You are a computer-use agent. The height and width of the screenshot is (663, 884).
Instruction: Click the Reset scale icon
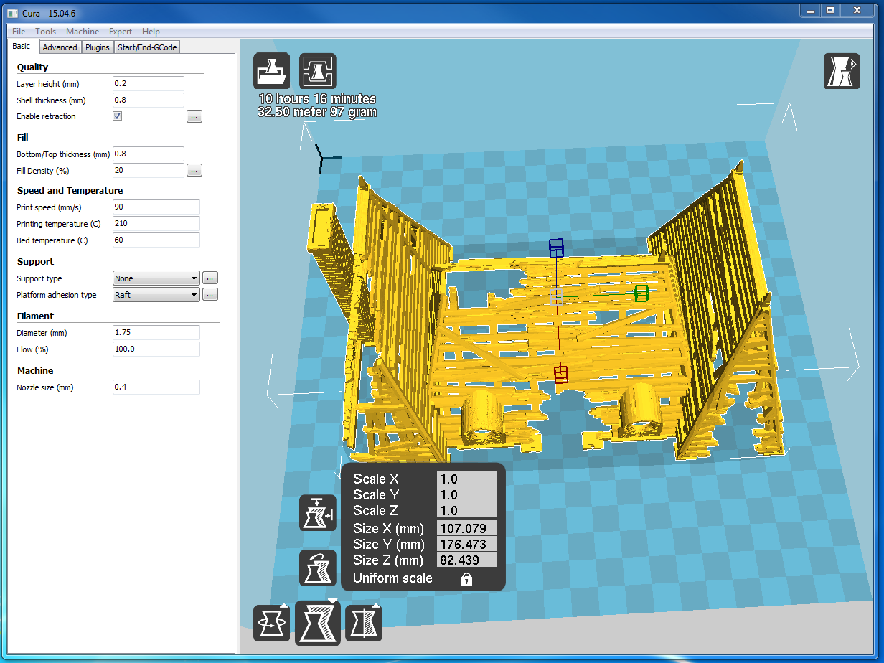tap(317, 568)
